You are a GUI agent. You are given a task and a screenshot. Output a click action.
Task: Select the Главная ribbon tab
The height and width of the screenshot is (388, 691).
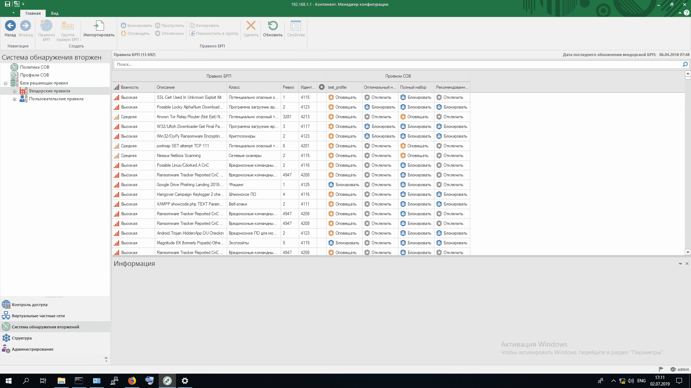click(x=33, y=13)
